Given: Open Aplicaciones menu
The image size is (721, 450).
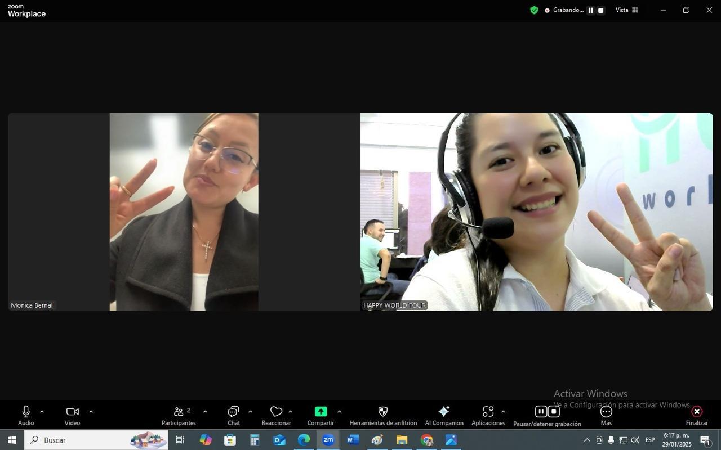Looking at the screenshot, I should [x=488, y=416].
